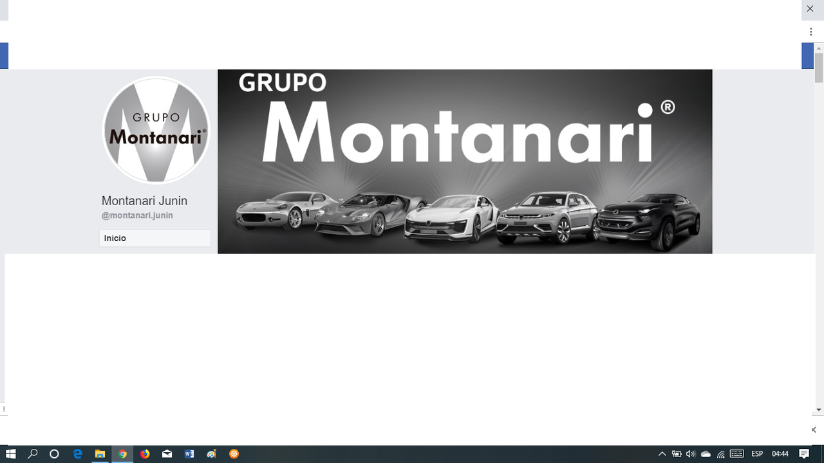
Task: Click the ESP input language indicator
Action: click(757, 454)
